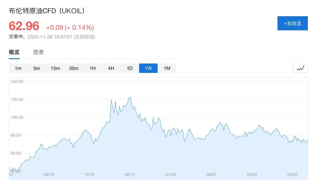Screen dimensions: 314x184
Task: Add Brent crude to watchlist with +加自选
Action: point(292,23)
